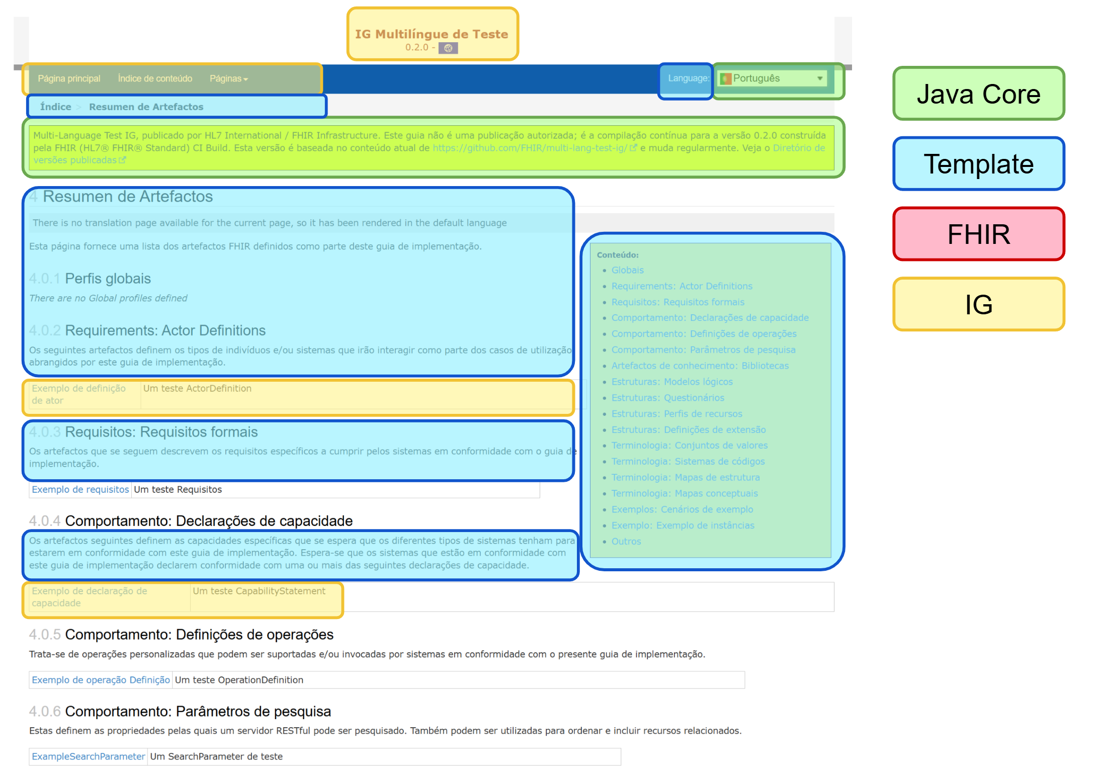Viewport: 1099px width, 783px height.
Task: Open the github.com/FHIR/multi-lang-test-ig link
Action: 529,148
